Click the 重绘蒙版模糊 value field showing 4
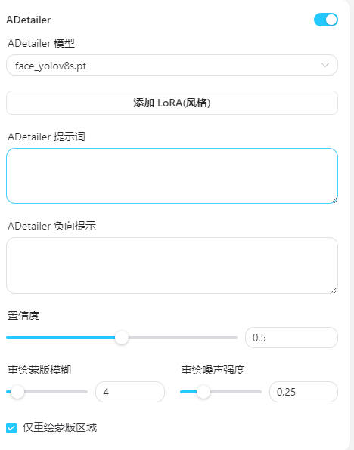This screenshot has height=450, width=354. point(130,392)
